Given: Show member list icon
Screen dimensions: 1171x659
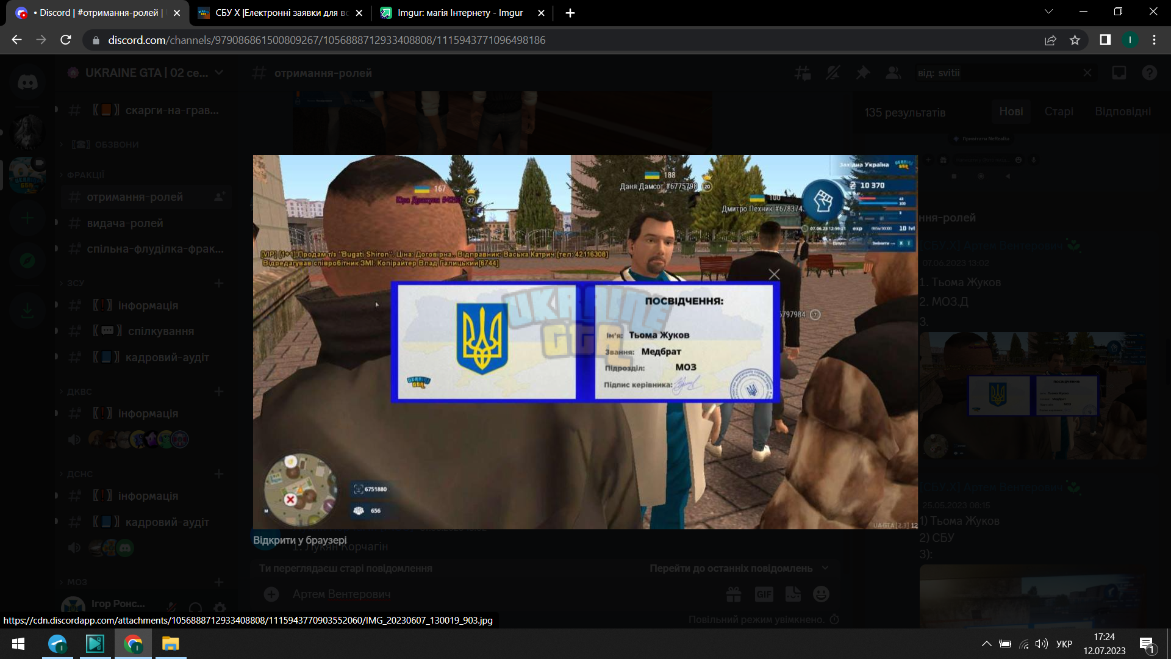Looking at the screenshot, I should 893,73.
